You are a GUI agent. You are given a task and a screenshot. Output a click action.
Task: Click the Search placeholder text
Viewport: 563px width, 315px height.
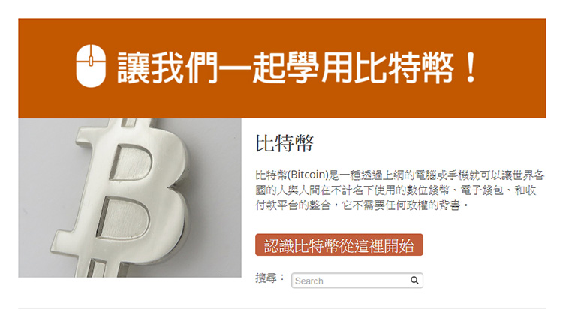[309, 281]
